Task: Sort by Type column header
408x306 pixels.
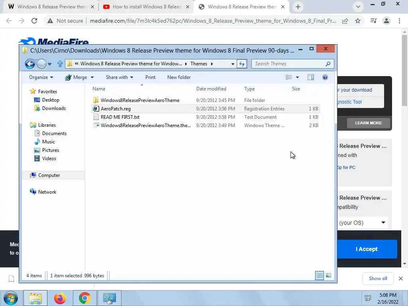Action: (249, 89)
